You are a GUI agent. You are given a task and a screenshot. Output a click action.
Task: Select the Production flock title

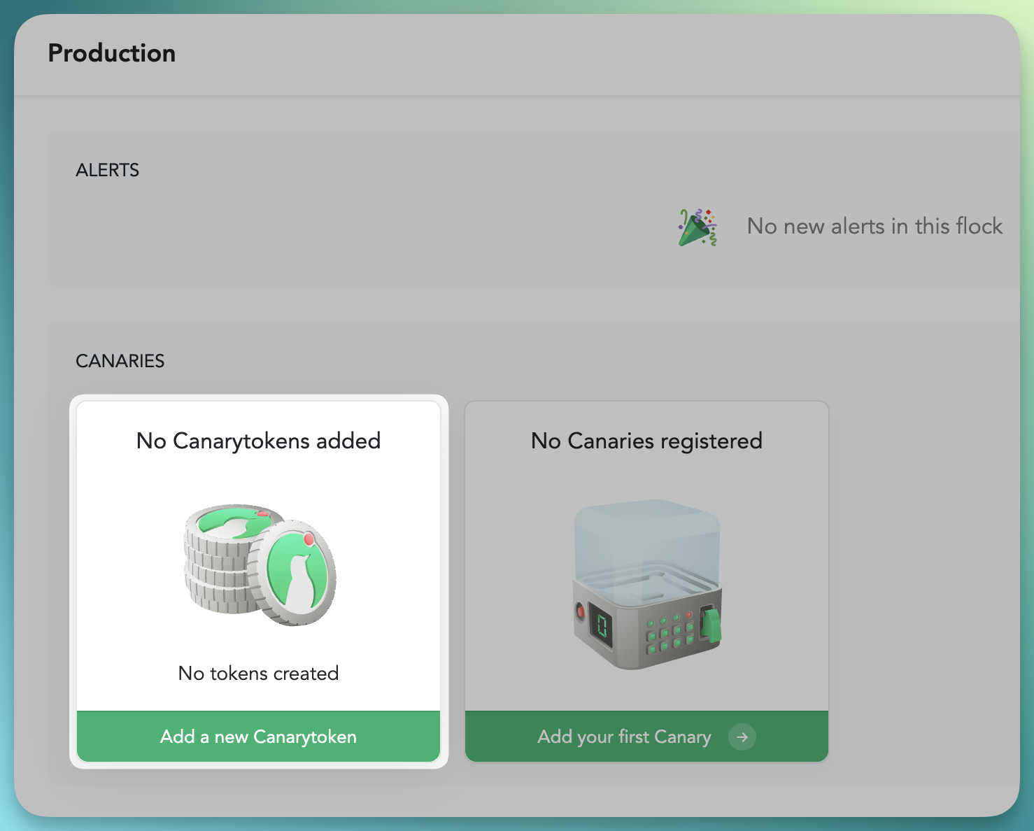click(112, 54)
